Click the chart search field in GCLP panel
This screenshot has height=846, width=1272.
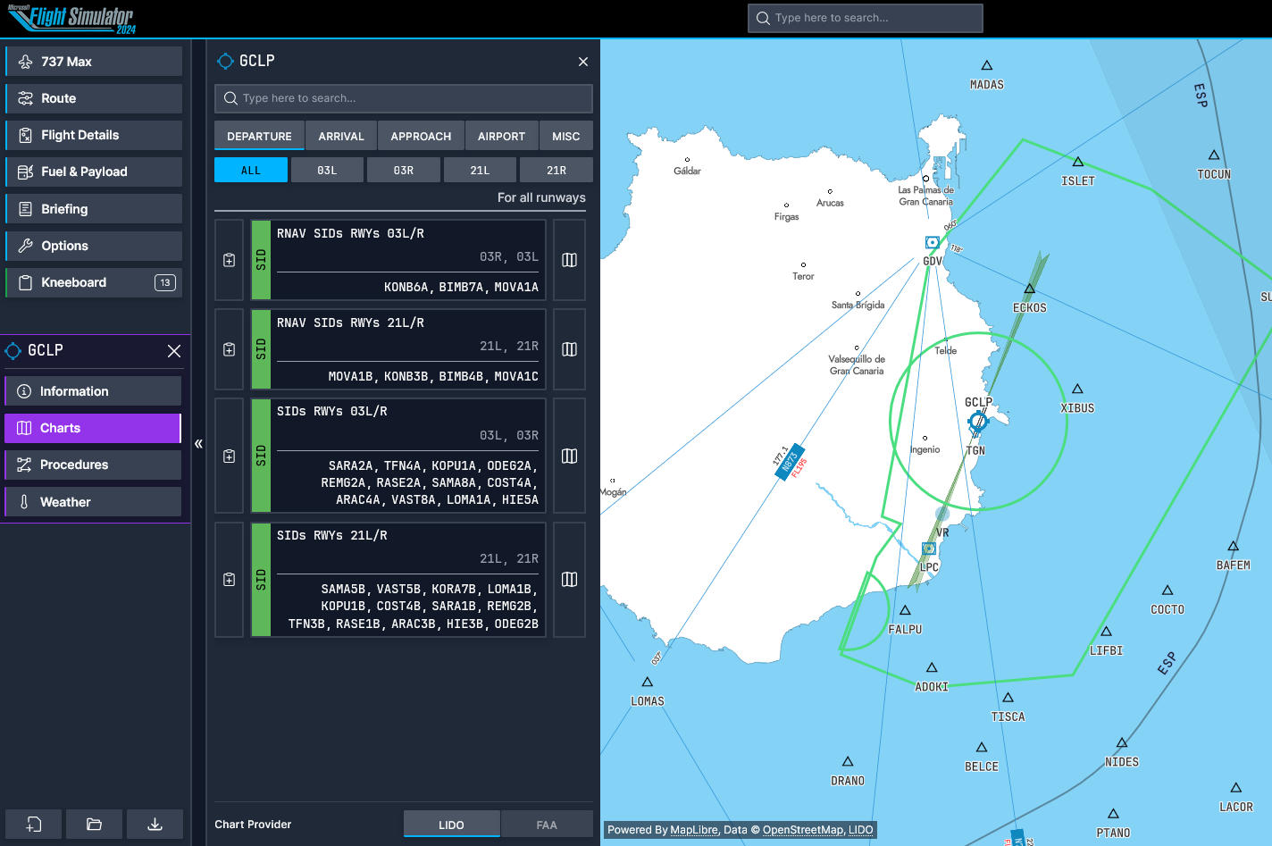pyautogui.click(x=404, y=98)
